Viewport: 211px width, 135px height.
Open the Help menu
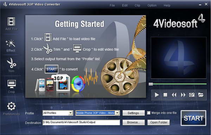pos(167,5)
